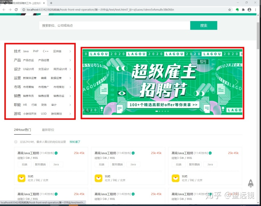Click the page vertical scrollbar thumb
Viewport: 261px width, 206px height.
click(258, 35)
